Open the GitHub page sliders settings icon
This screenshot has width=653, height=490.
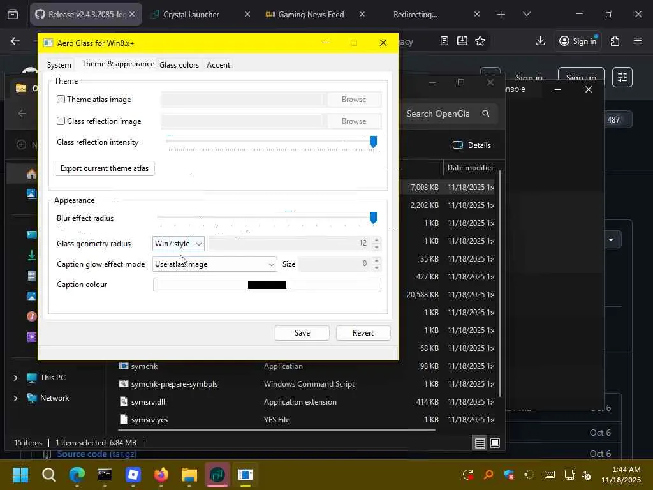click(x=622, y=77)
